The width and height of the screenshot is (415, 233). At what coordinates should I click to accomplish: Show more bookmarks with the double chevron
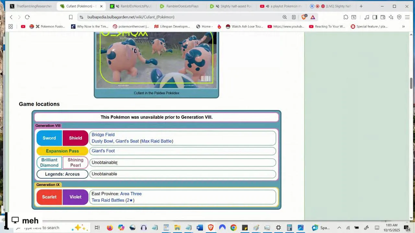coord(403,27)
